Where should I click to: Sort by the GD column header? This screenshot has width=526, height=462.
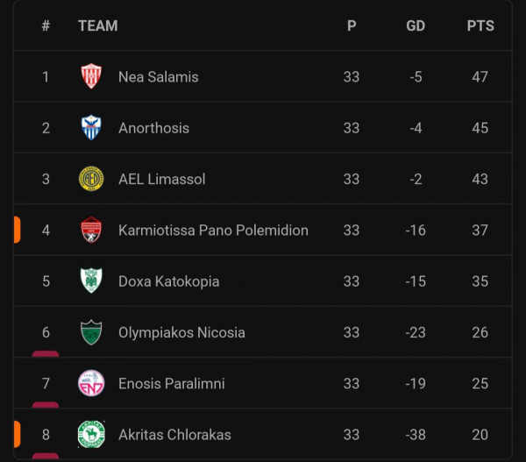pyautogui.click(x=416, y=25)
